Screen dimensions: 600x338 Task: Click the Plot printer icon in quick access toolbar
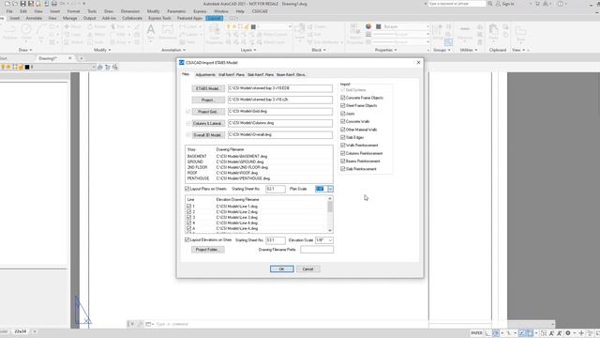(x=54, y=4)
